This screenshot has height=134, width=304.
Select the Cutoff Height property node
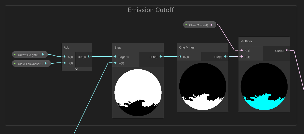tap(29, 55)
